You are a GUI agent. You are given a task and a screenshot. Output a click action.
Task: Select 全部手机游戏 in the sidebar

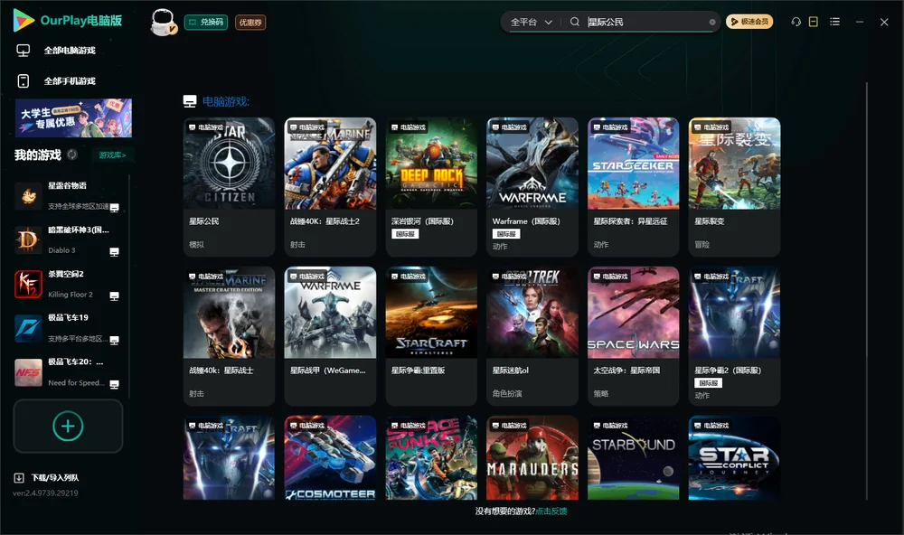click(70, 81)
